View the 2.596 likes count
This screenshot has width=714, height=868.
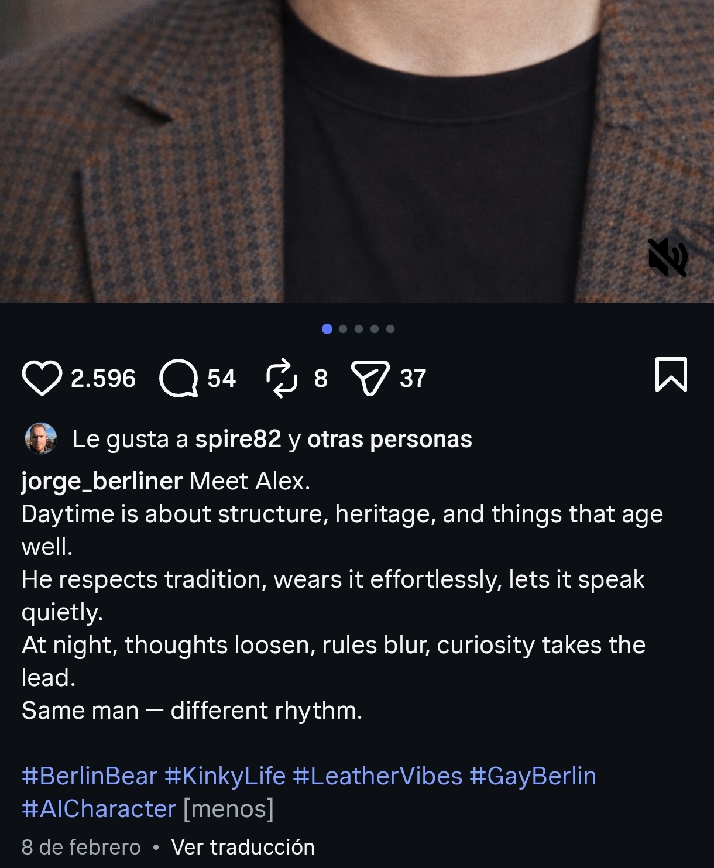[103, 378]
